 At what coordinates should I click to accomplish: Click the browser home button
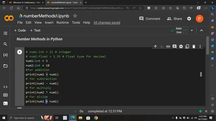pyautogui.click(x=18, y=8)
